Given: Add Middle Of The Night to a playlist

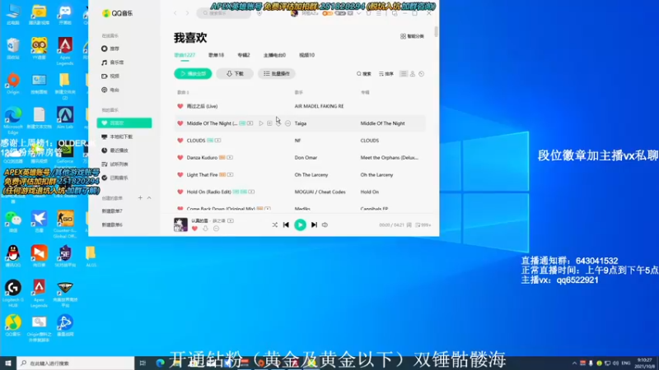Looking at the screenshot, I should point(269,123).
